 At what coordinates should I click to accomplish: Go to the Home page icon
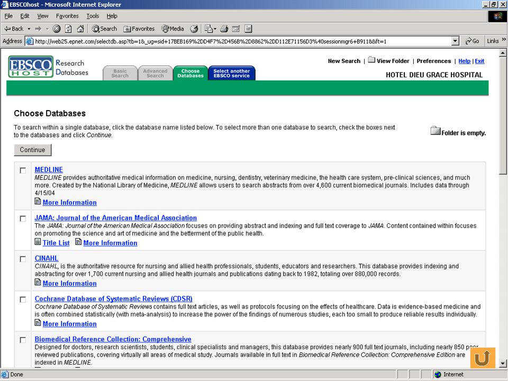coord(80,29)
